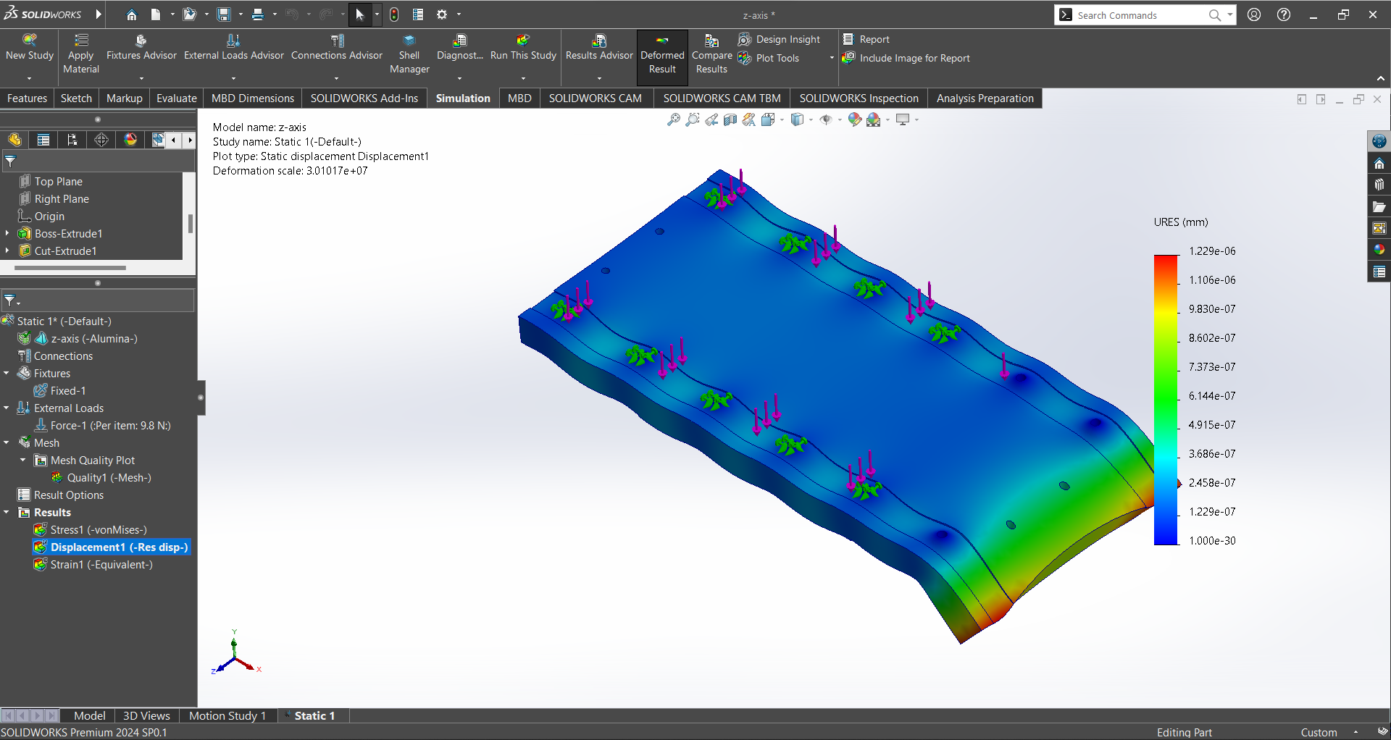The image size is (1391, 740).
Task: Open the Shell Manager tool
Action: (409, 41)
